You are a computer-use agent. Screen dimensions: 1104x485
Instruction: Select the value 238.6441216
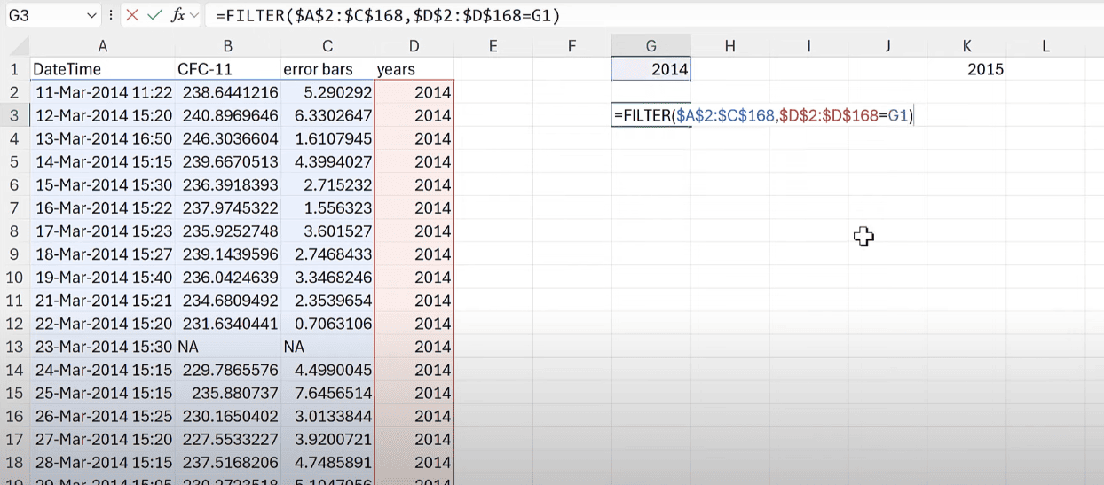tap(228, 92)
